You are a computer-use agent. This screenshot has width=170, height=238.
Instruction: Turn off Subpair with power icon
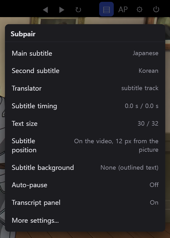pyautogui.click(x=156, y=9)
